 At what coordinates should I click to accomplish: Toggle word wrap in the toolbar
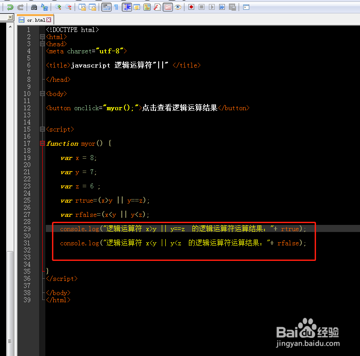coord(106,8)
